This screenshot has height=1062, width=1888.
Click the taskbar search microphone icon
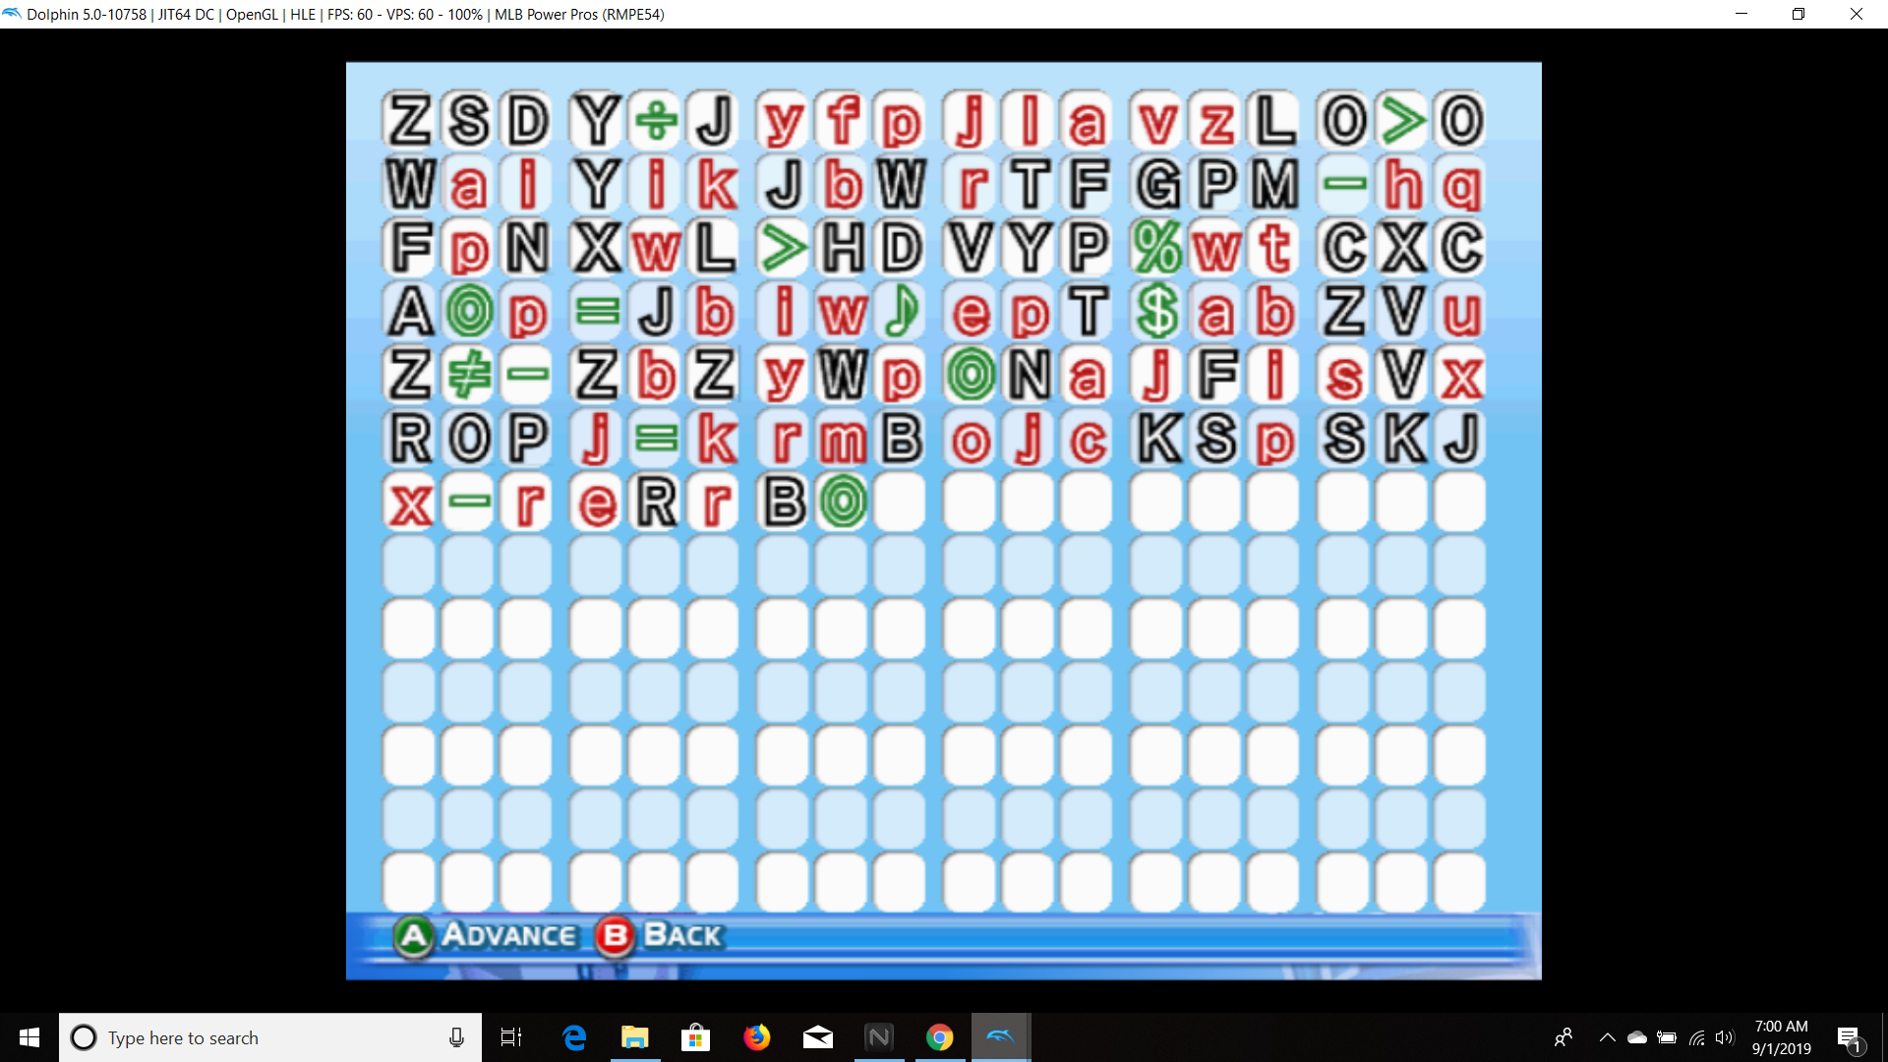(456, 1037)
